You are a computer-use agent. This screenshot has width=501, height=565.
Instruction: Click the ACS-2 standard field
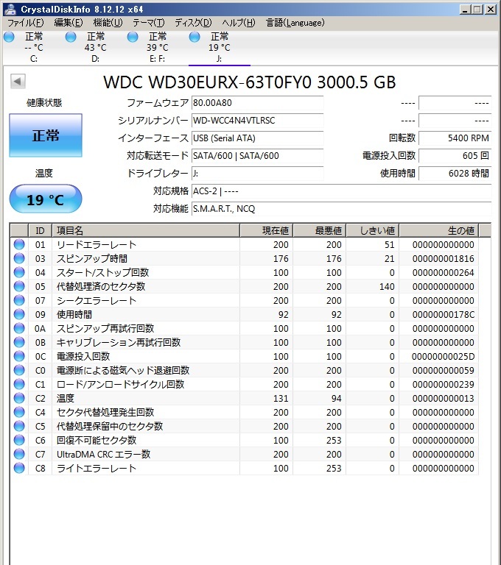(341, 191)
